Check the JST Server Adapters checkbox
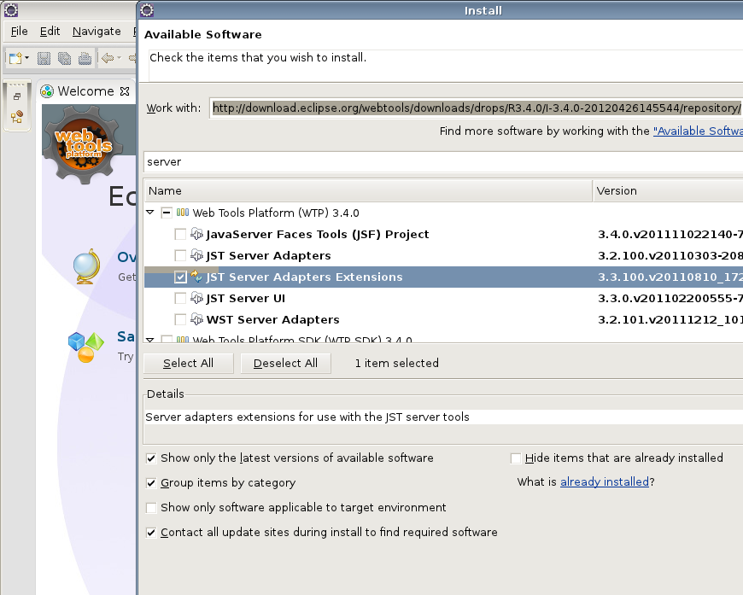Image resolution: width=743 pixels, height=595 pixels. click(180, 255)
